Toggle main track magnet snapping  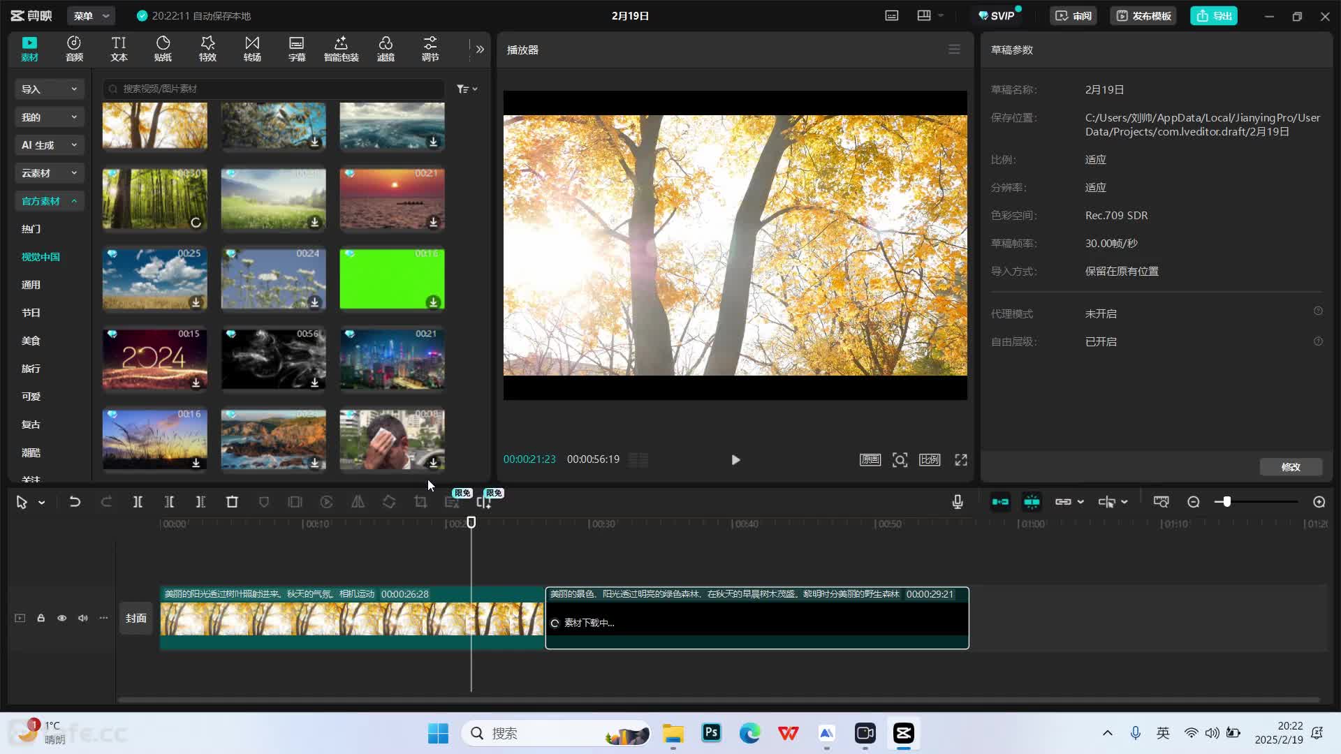coord(1000,502)
